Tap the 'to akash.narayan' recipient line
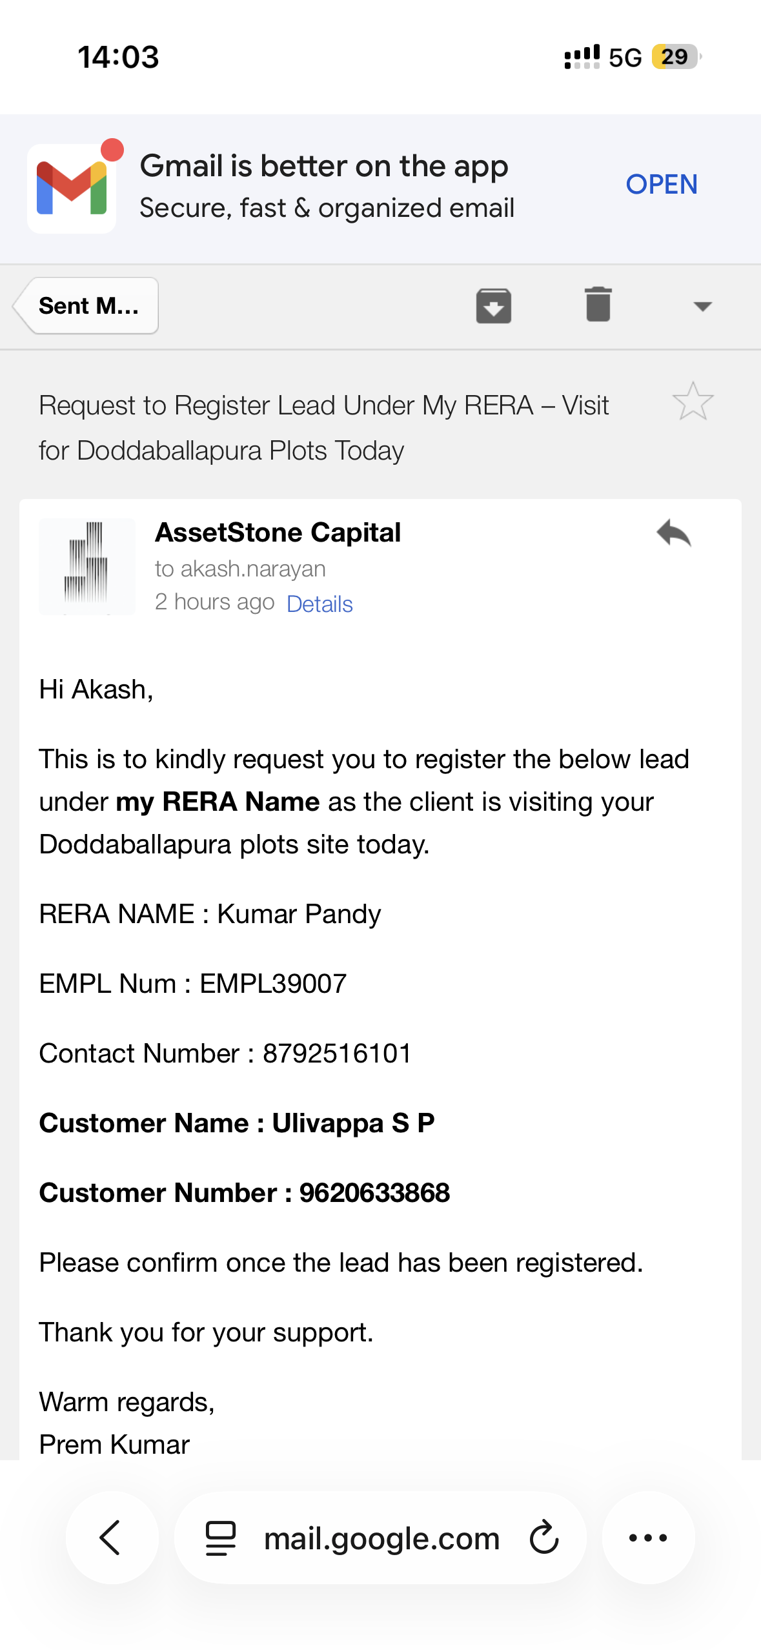The image size is (761, 1650). click(x=240, y=569)
